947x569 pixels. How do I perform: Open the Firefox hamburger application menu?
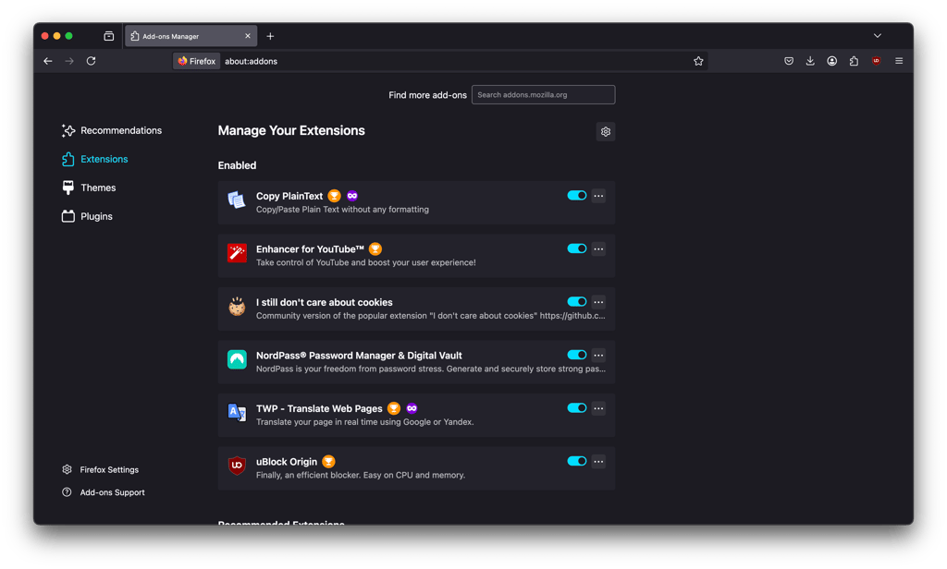pyautogui.click(x=899, y=61)
